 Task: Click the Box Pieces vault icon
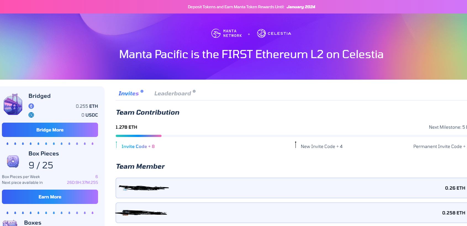coord(13,162)
